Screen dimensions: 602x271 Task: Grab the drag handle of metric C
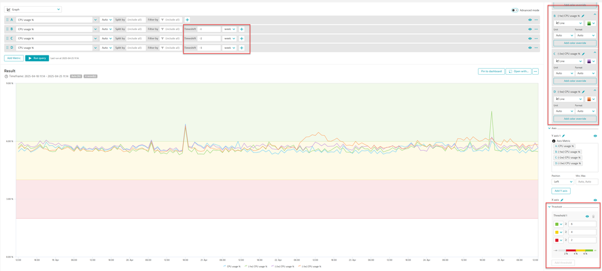(x=7, y=39)
